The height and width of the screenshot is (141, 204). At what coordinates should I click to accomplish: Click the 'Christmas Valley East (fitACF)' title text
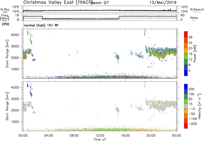click(x=58, y=3)
